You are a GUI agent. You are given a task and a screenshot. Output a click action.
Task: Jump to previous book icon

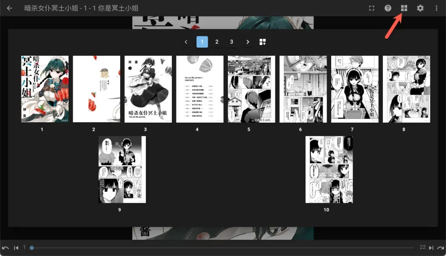[5, 248]
